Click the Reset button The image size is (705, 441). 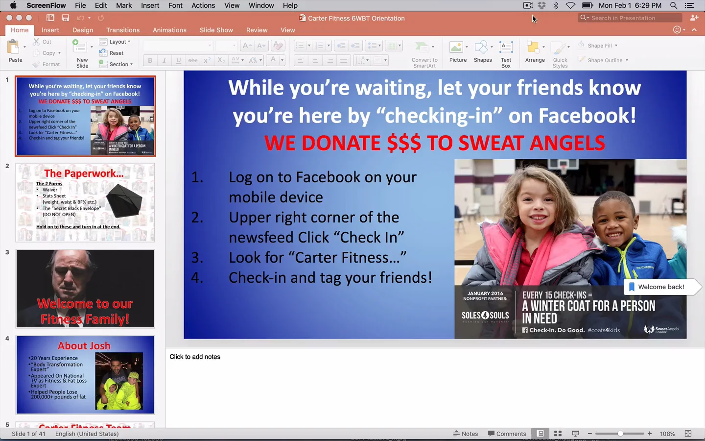(112, 53)
